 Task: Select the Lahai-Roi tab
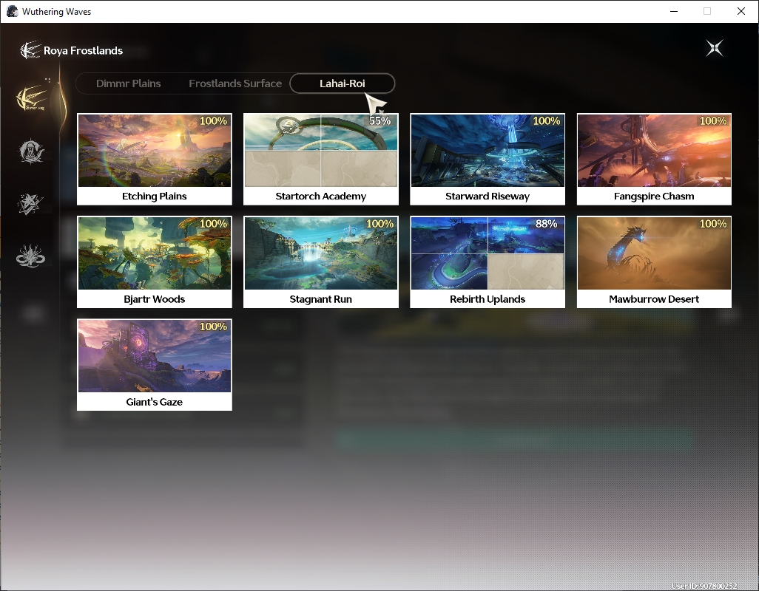[x=343, y=83]
